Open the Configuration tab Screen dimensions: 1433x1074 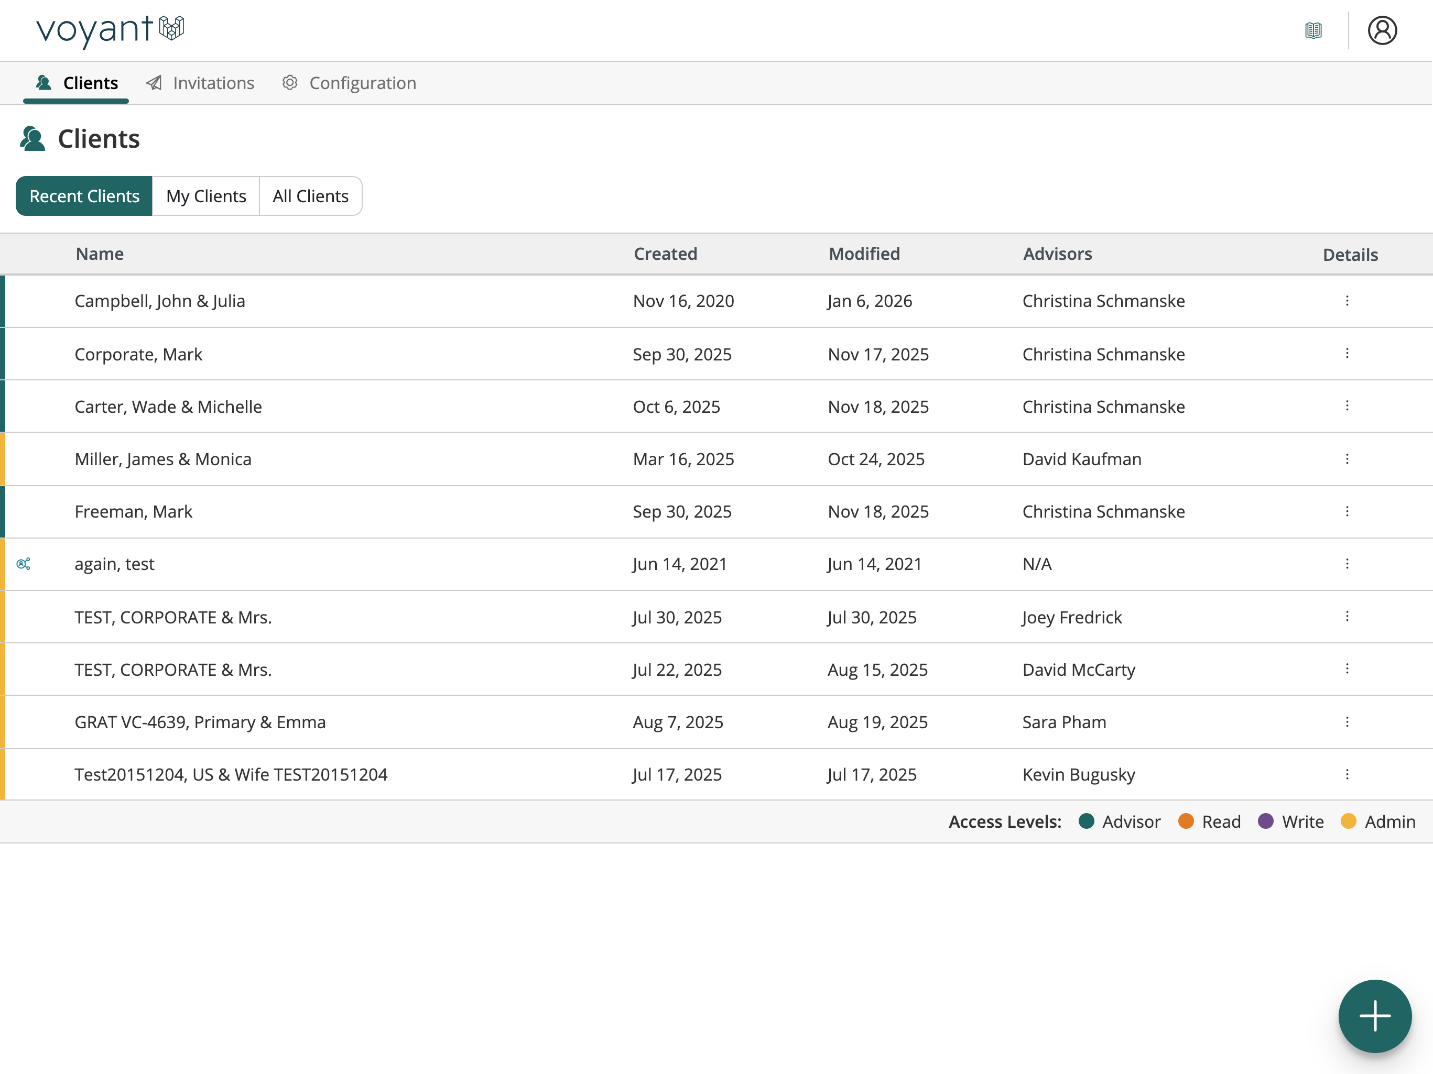click(349, 83)
